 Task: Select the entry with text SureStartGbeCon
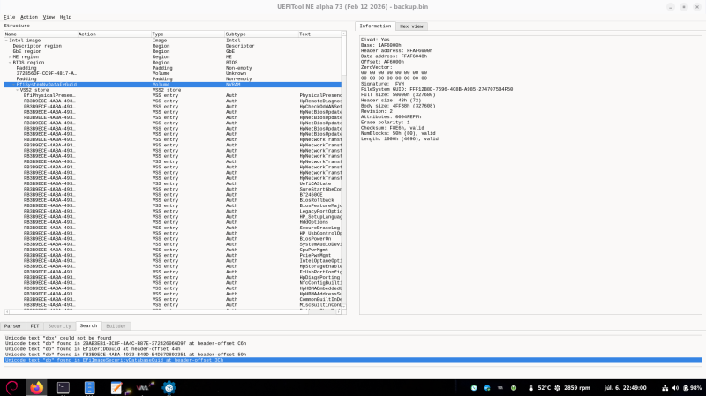tap(172, 189)
